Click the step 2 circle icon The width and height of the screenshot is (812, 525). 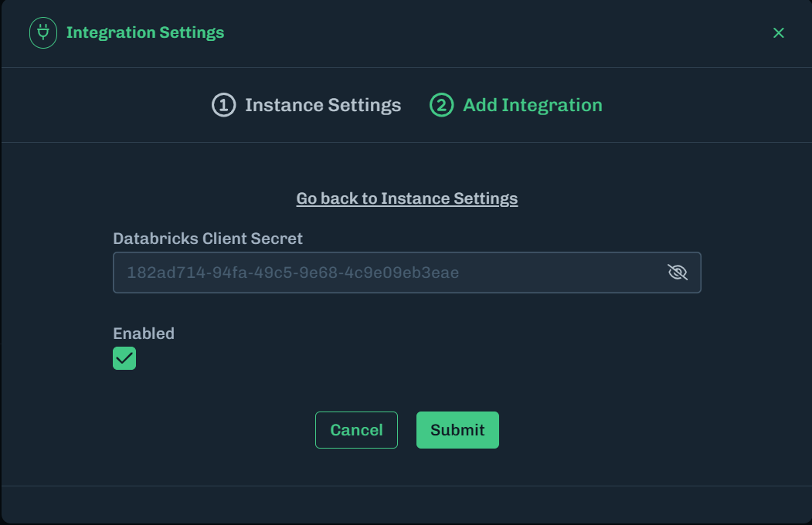(x=441, y=105)
